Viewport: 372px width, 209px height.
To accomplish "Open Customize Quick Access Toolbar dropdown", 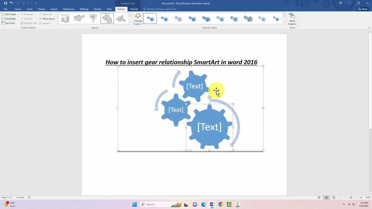I will pos(36,3).
